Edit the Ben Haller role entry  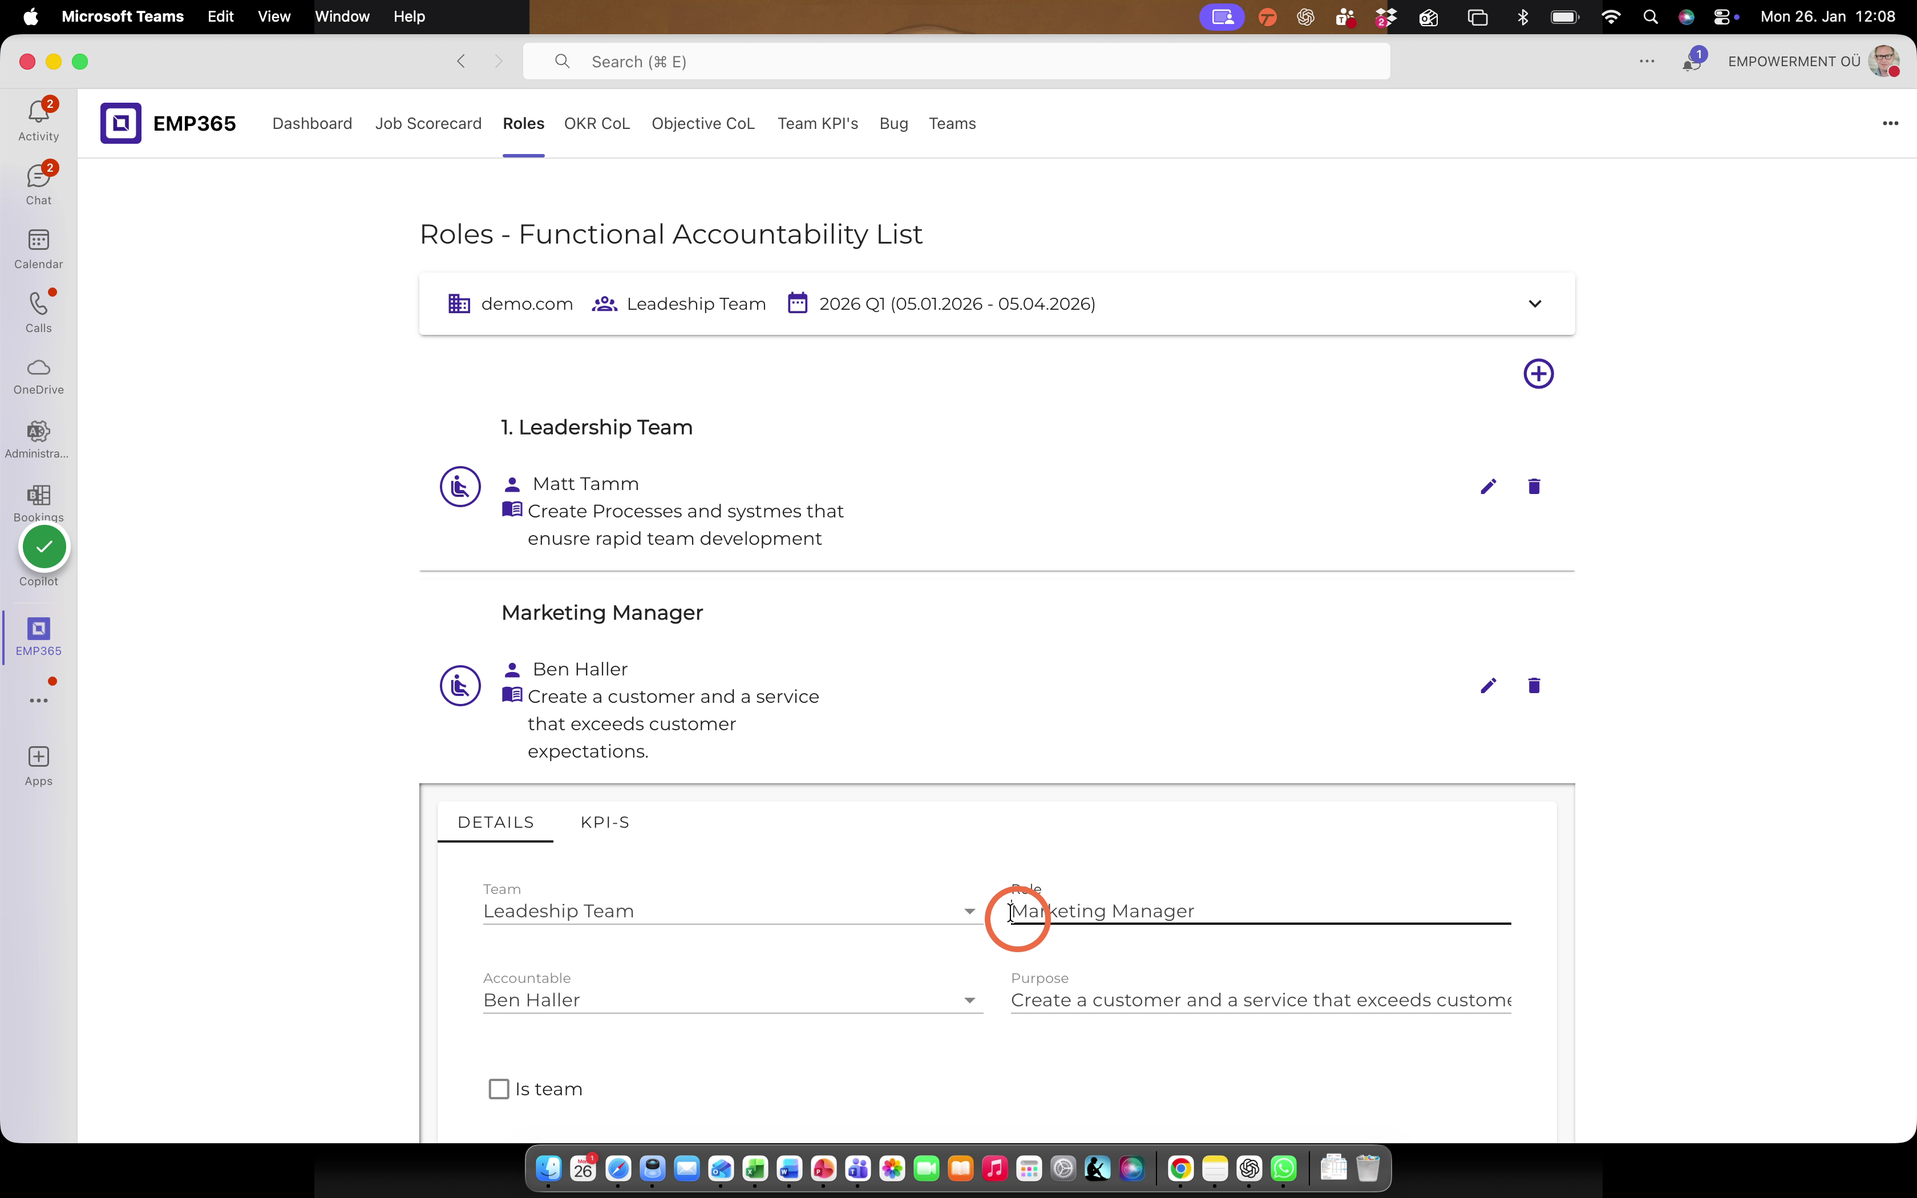point(1489,685)
